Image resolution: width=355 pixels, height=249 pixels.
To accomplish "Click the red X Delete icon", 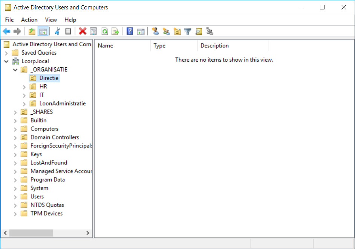I will 83,31.
